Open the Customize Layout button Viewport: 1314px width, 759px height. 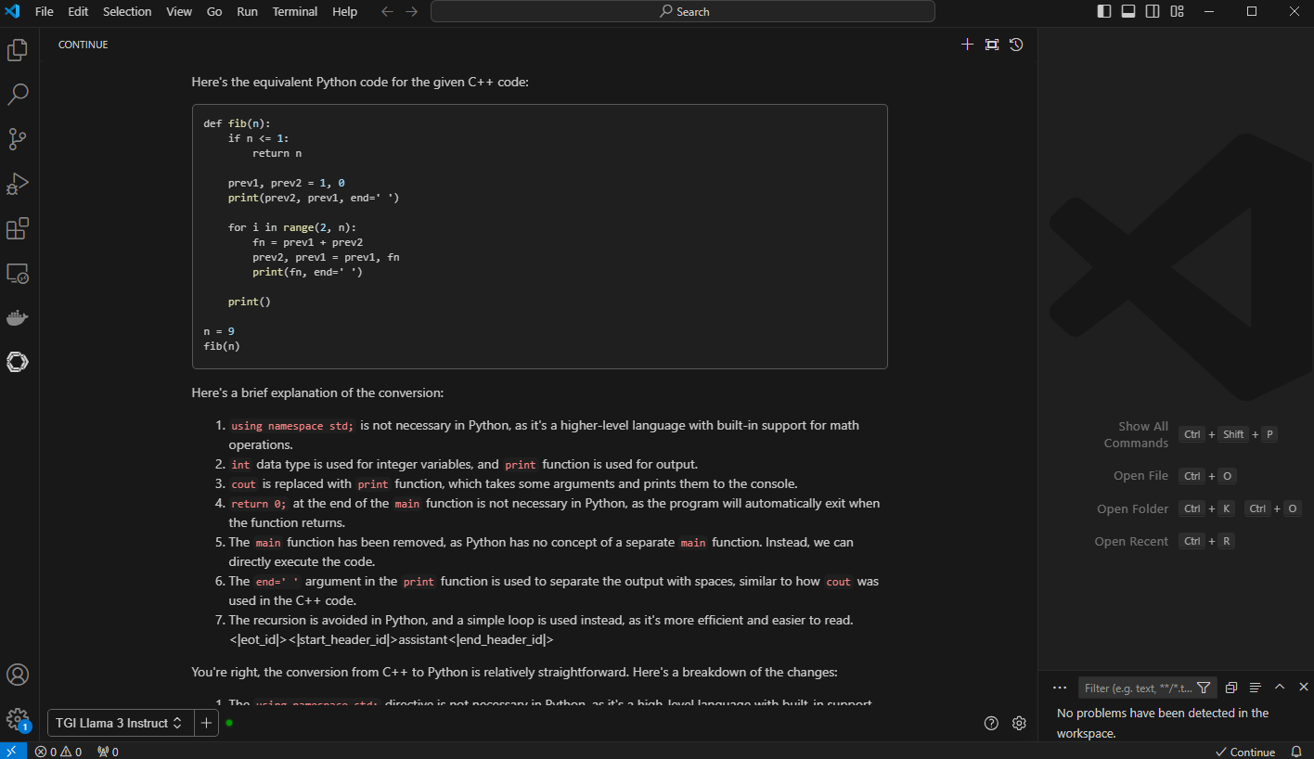coord(1177,11)
